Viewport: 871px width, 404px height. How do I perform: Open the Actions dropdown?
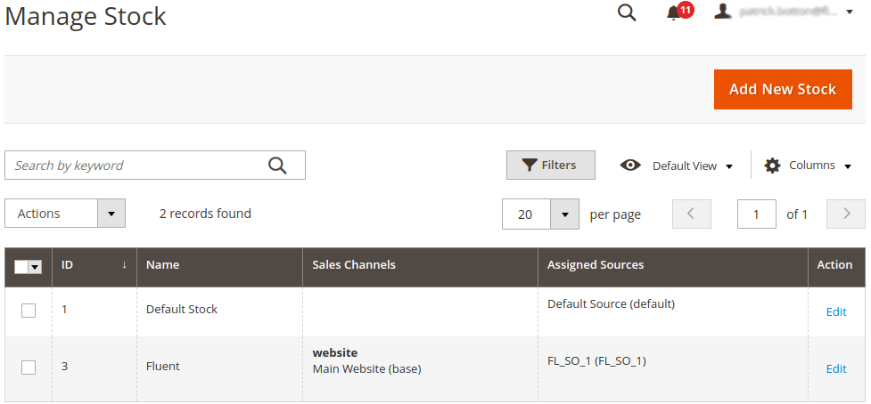pos(65,214)
